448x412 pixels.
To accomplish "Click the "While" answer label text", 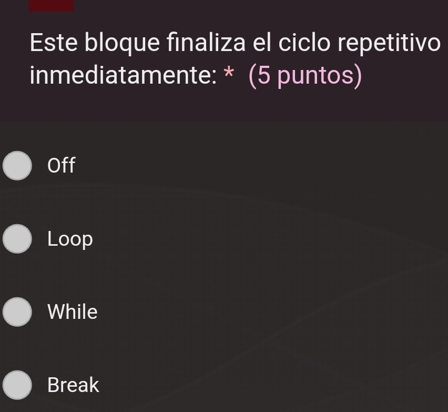I will point(73,312).
